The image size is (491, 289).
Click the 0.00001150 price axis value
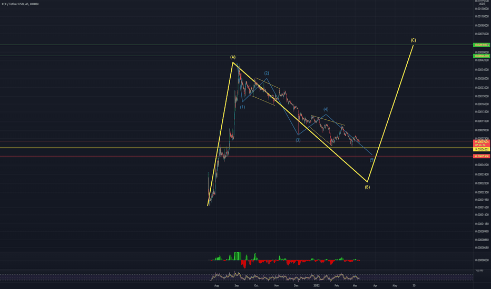482,224
